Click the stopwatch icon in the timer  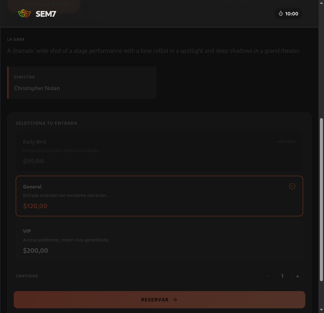[281, 14]
